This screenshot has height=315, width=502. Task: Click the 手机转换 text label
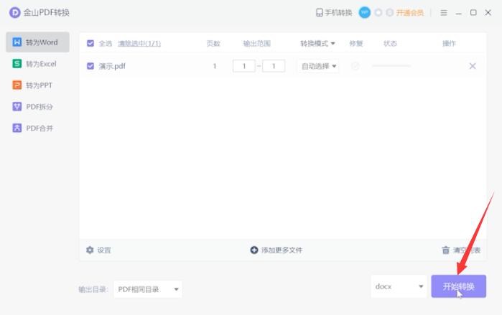click(338, 12)
